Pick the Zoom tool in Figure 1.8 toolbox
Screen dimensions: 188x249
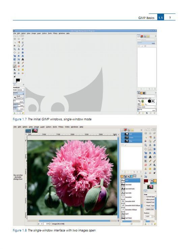point(145,145)
